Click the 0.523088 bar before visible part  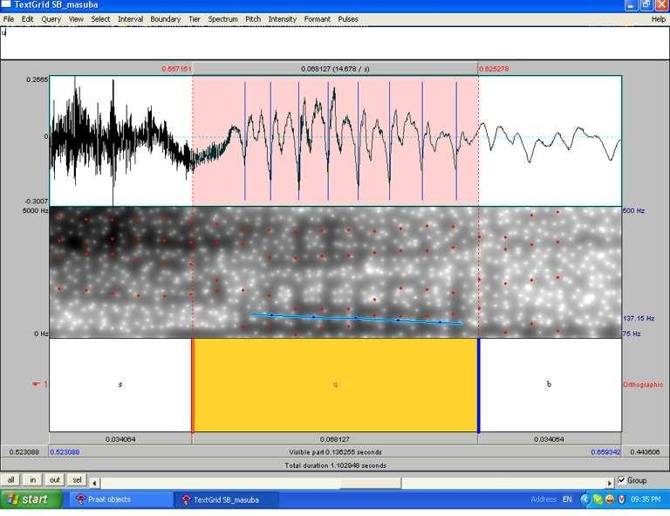[x=24, y=452]
